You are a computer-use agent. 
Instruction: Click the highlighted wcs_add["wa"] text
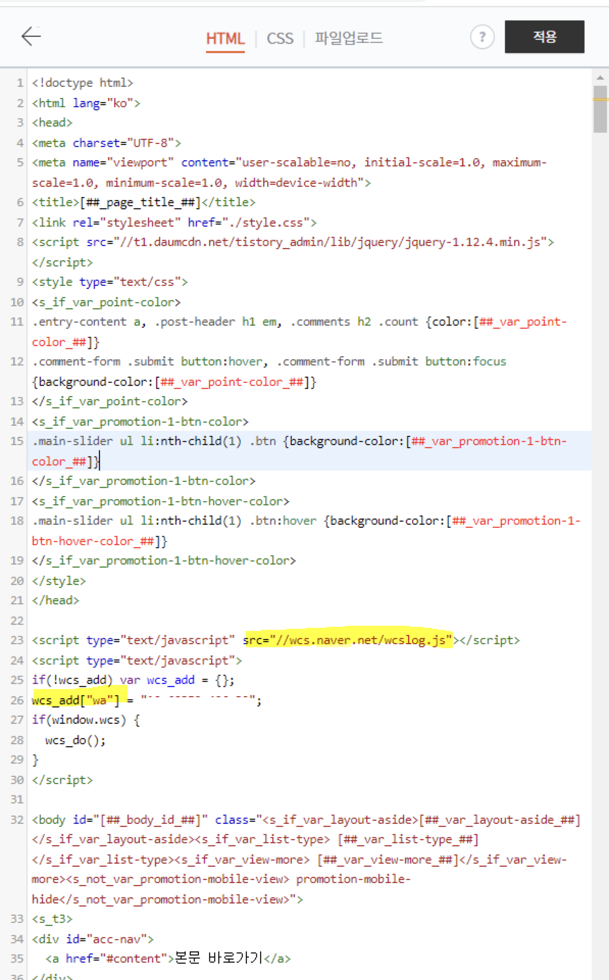(x=75, y=700)
